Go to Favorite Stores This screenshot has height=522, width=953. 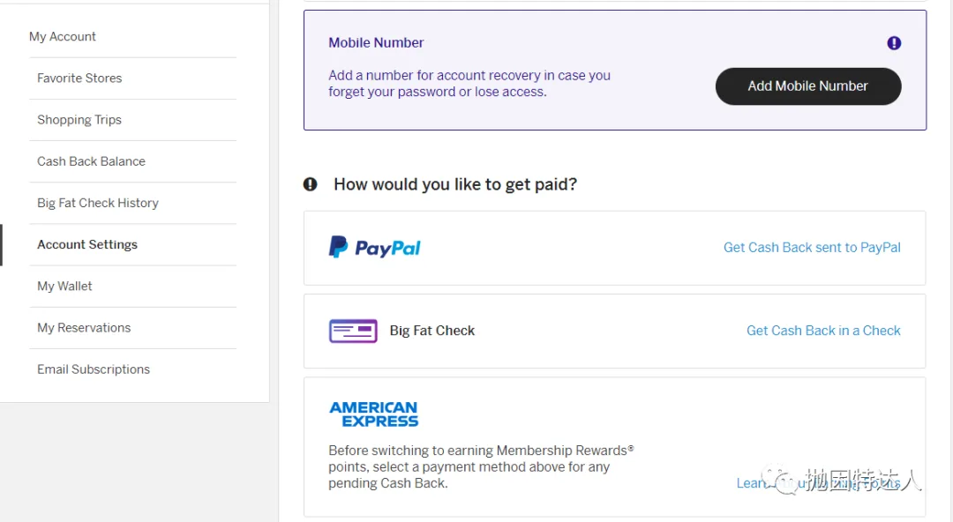pyautogui.click(x=79, y=78)
